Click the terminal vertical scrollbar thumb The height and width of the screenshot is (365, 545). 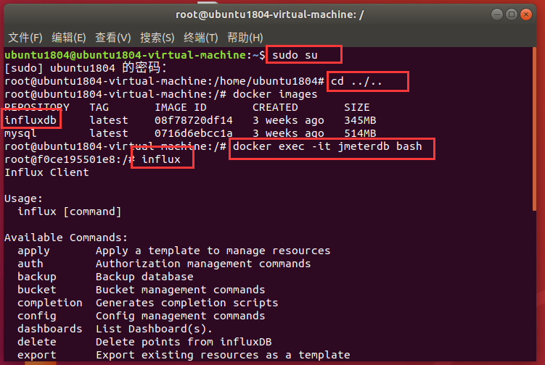tap(534, 129)
